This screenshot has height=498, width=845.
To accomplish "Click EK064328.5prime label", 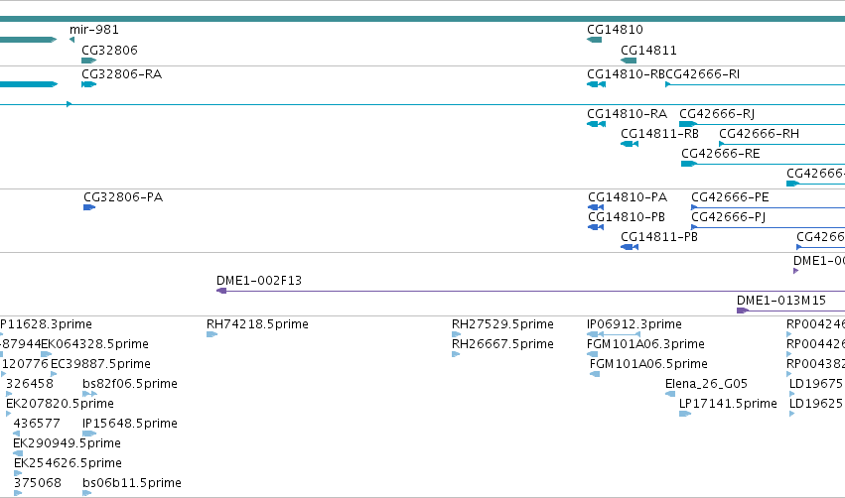I will coord(95,344).
